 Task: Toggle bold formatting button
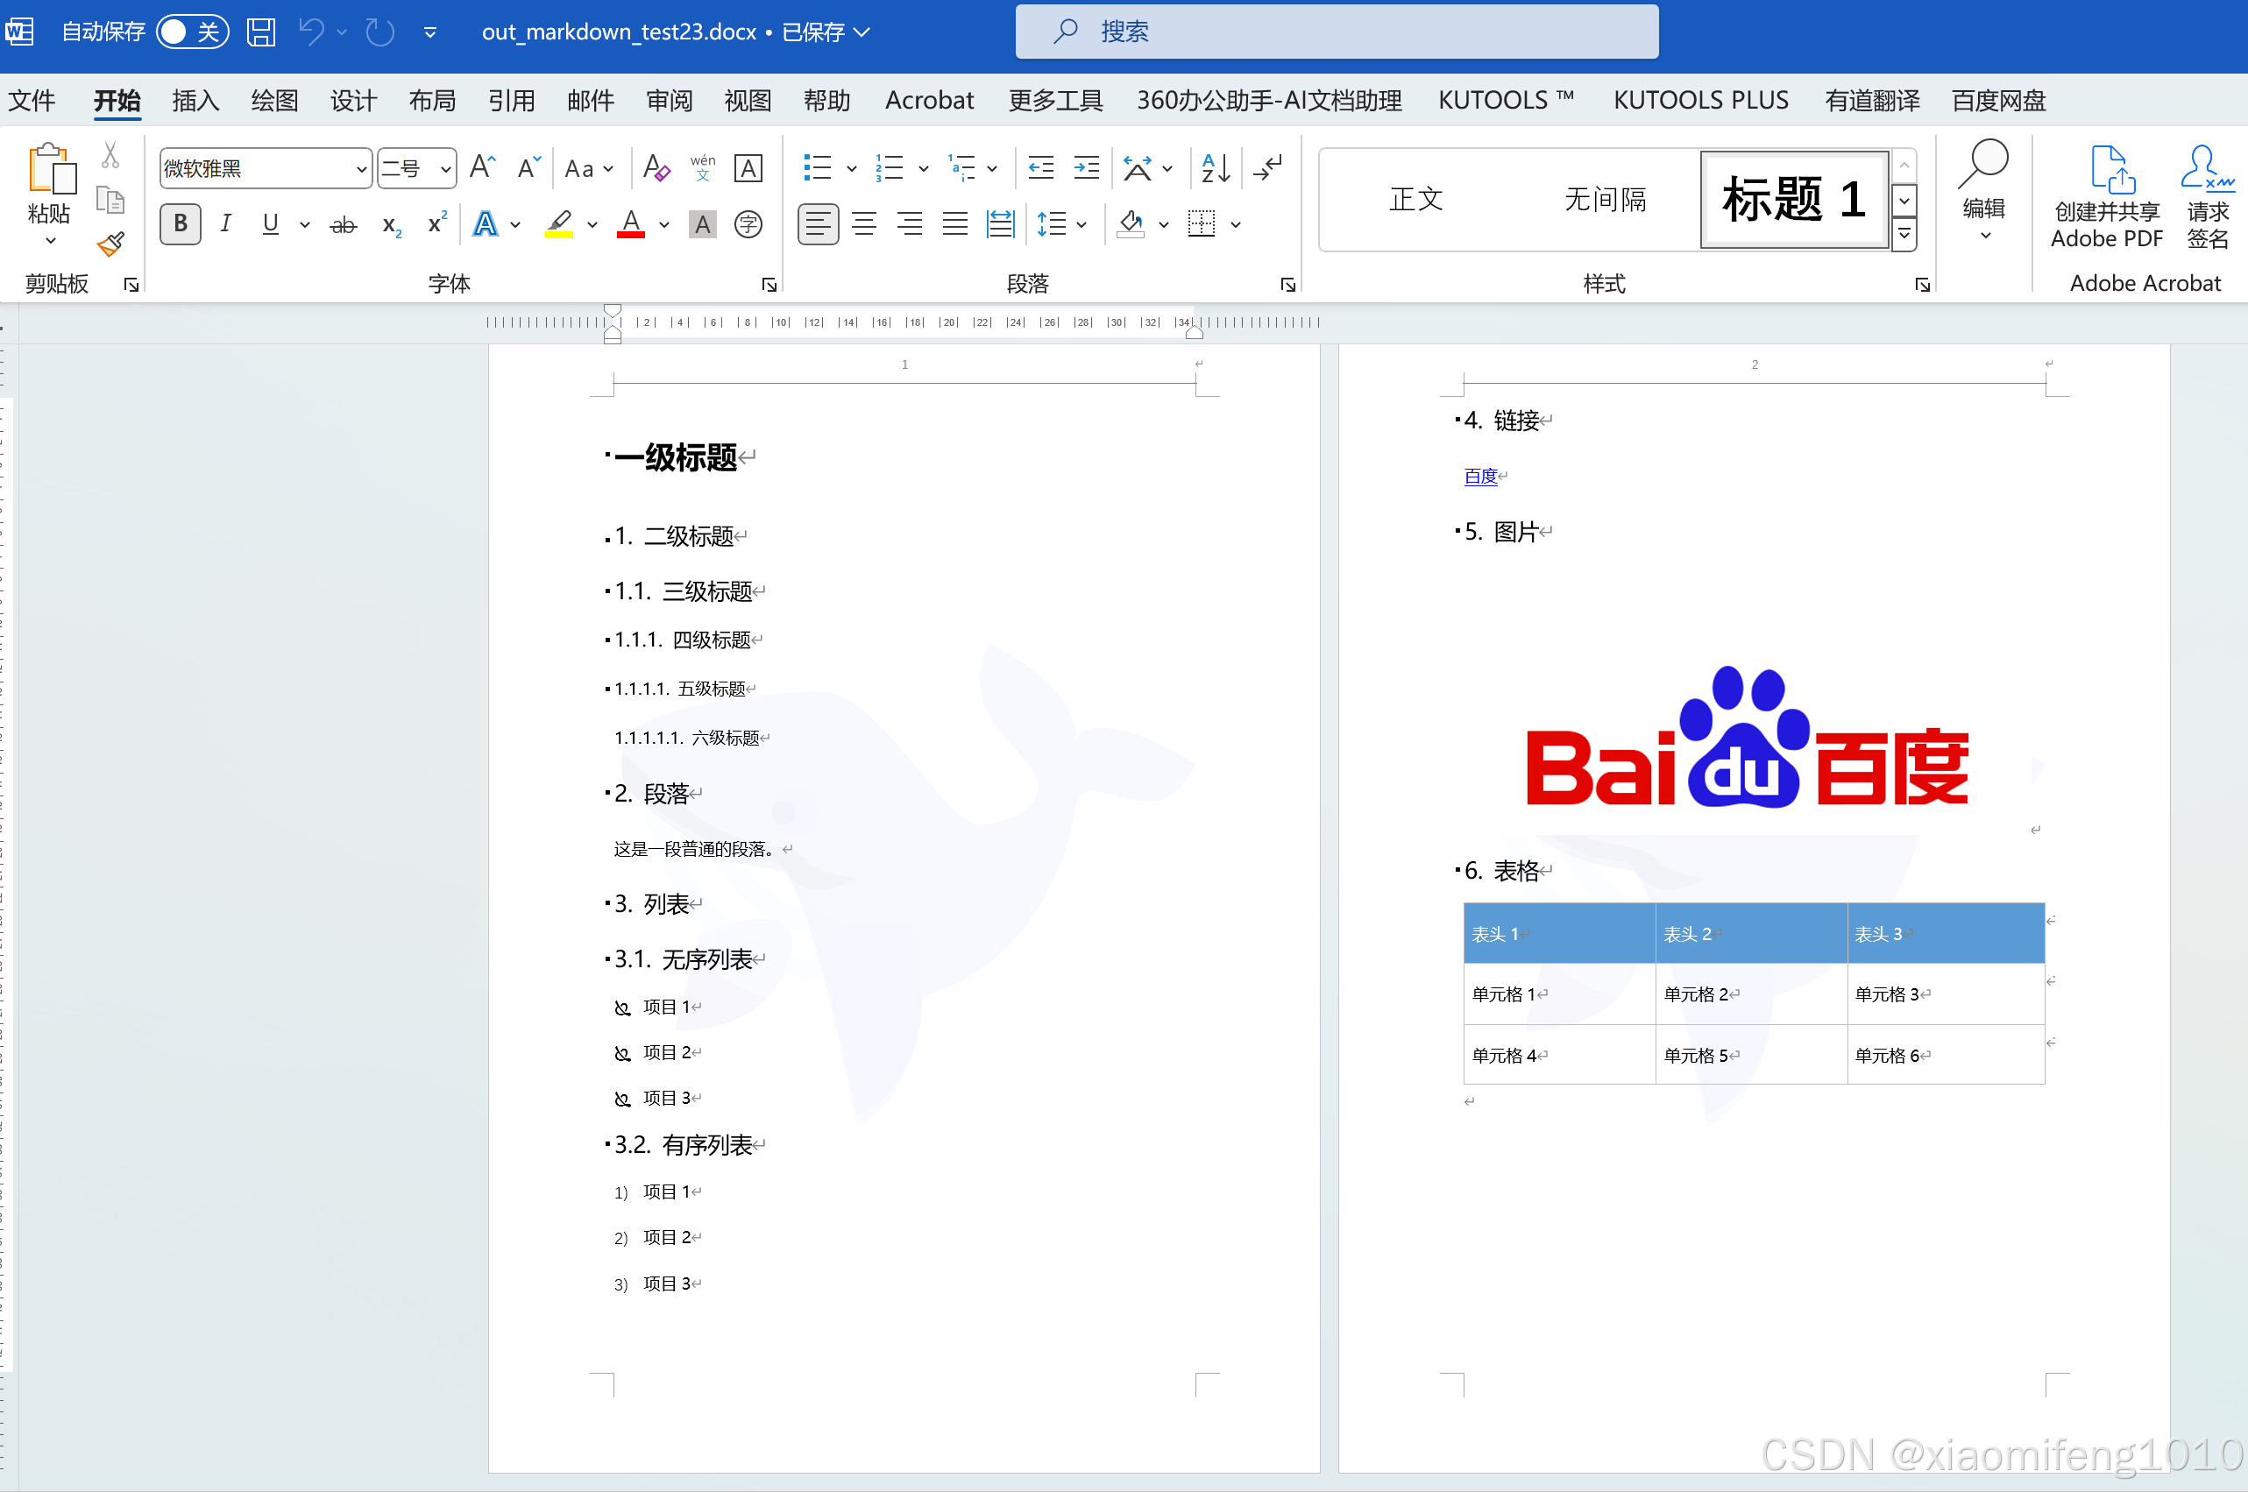coord(180,224)
